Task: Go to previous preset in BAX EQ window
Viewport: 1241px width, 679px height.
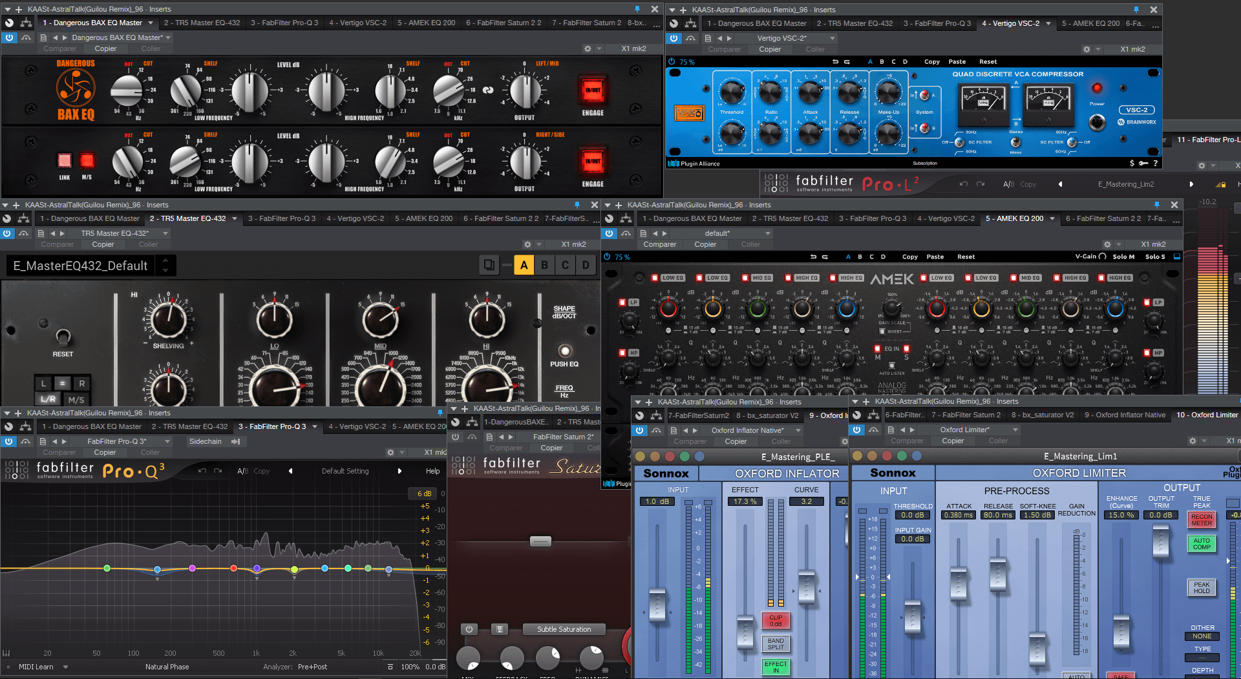Action: coord(55,37)
